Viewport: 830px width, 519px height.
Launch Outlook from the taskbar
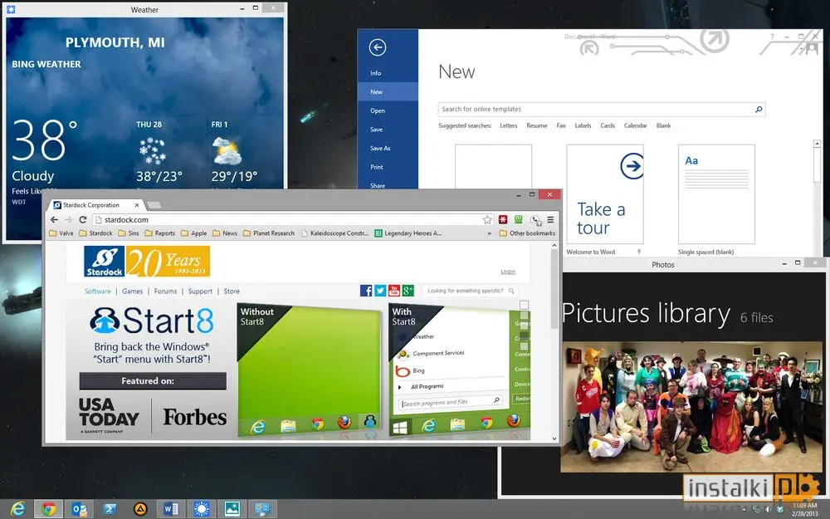tap(80, 509)
